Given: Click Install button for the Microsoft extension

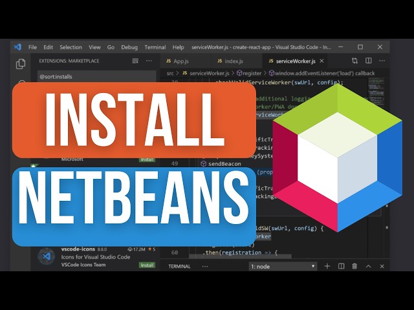Looking at the screenshot, I should 147,160.
